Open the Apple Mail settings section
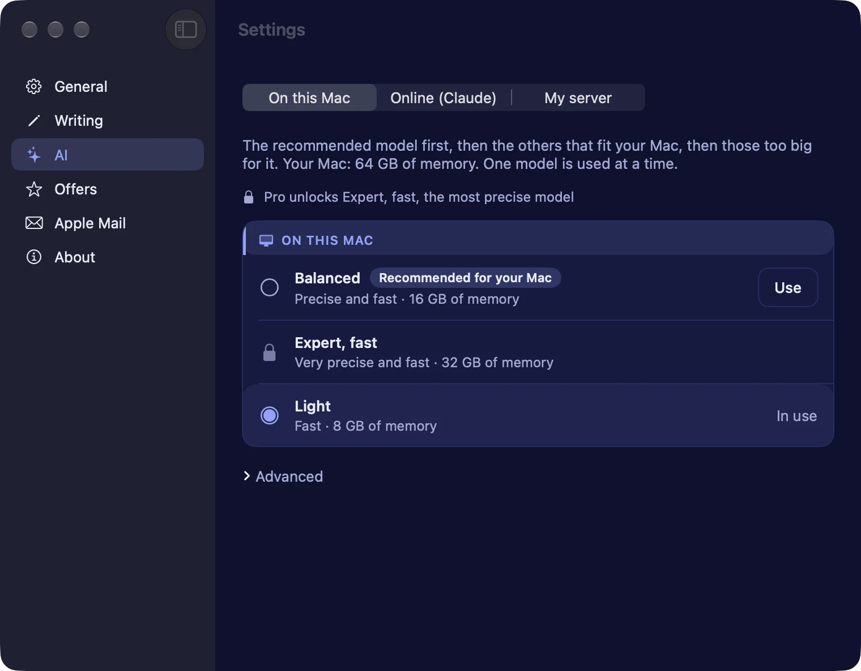This screenshot has height=671, width=861. click(x=108, y=223)
